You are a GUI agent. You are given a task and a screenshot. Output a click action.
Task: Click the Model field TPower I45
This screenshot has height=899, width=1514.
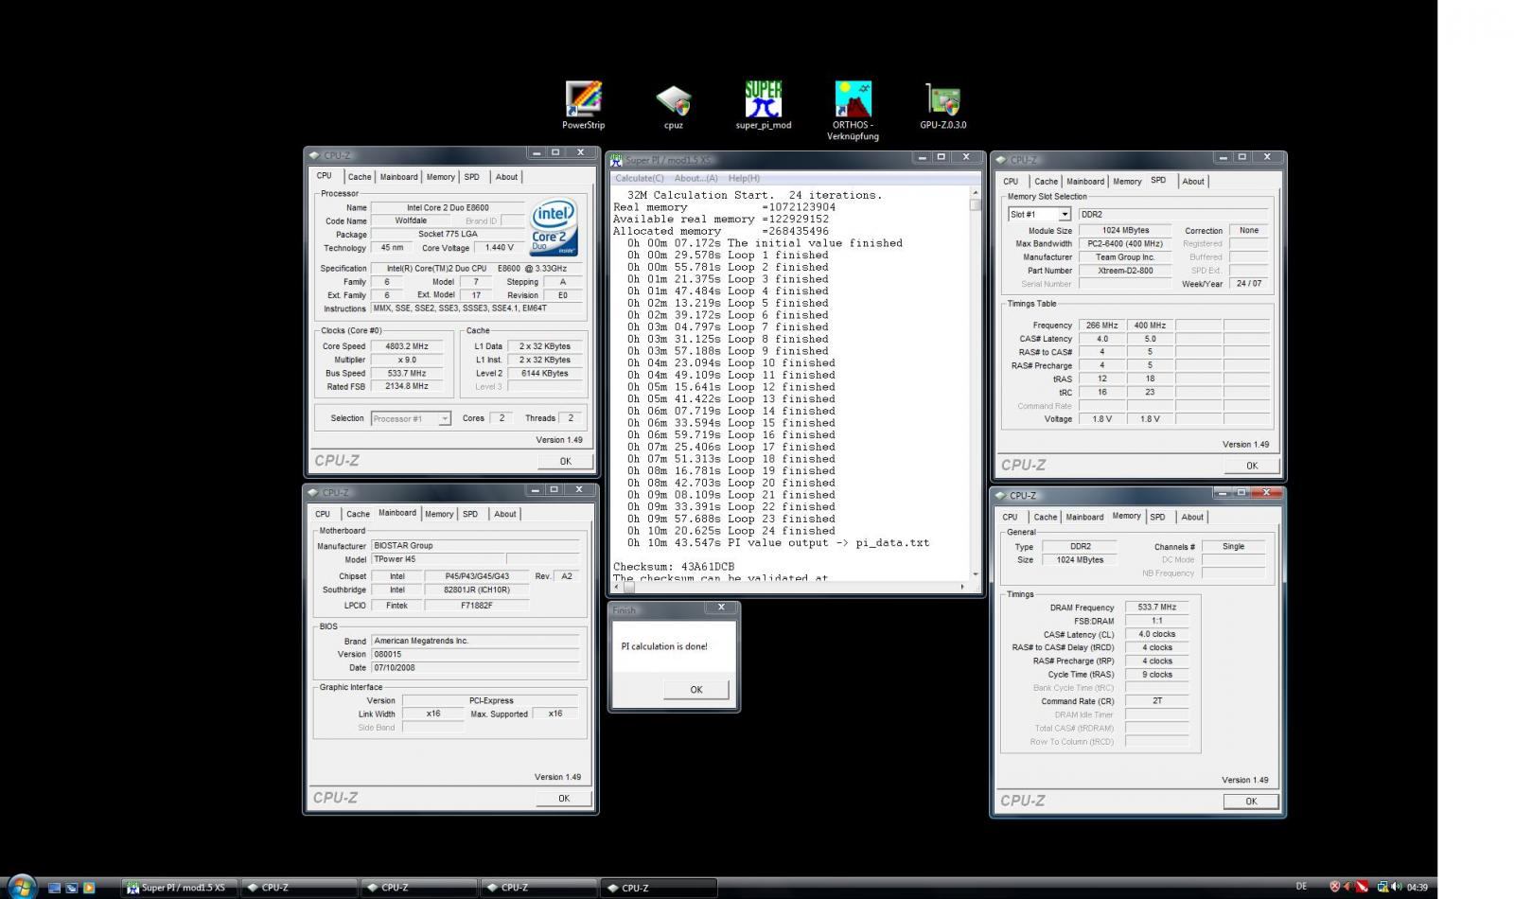[436, 559]
